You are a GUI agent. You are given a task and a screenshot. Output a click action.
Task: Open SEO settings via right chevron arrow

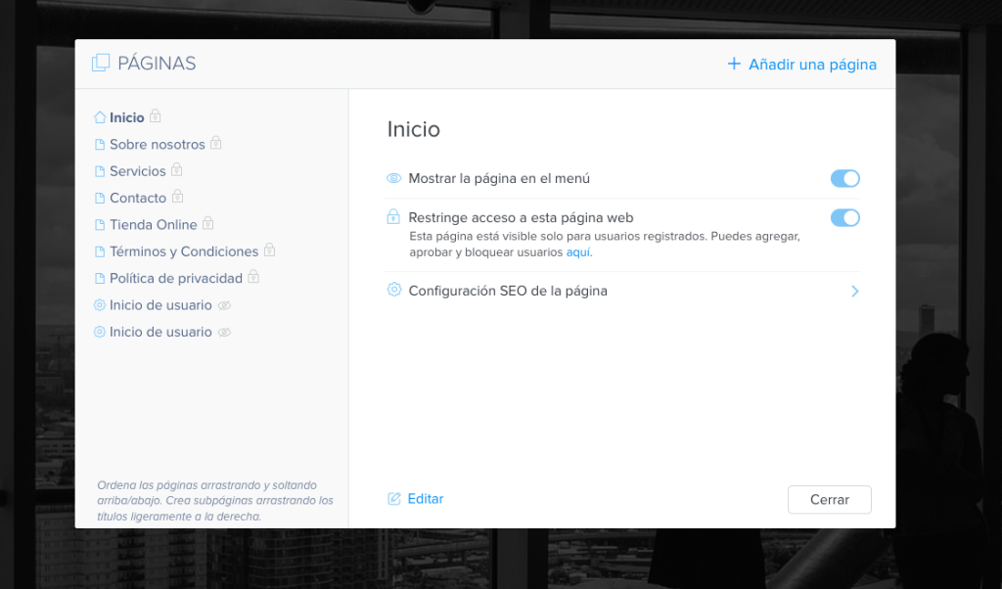pyautogui.click(x=855, y=292)
